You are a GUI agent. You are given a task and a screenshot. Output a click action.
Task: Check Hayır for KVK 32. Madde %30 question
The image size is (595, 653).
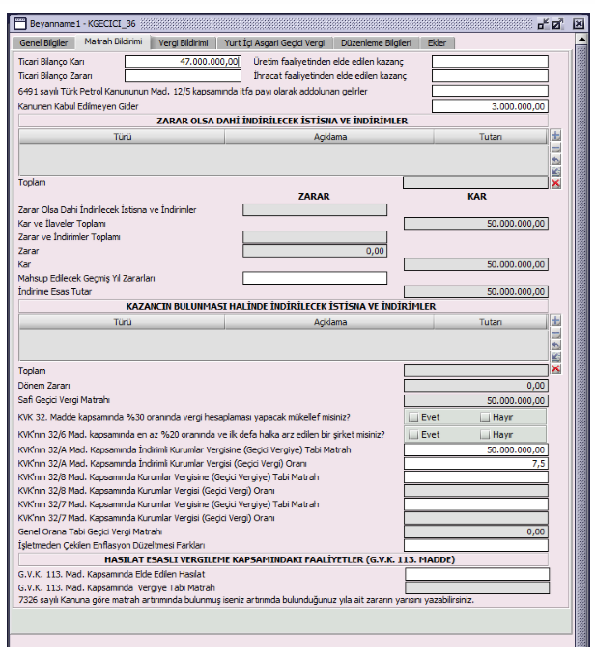485,417
